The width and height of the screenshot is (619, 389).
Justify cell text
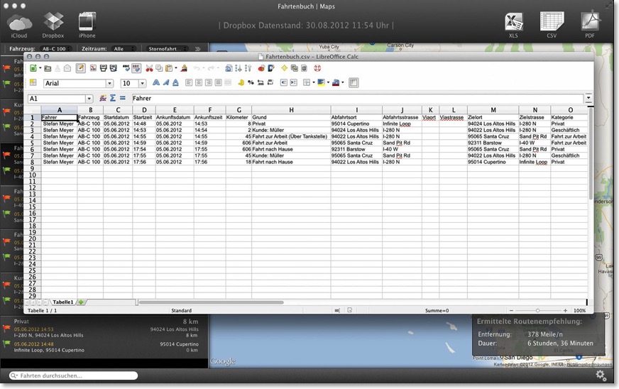(x=219, y=82)
